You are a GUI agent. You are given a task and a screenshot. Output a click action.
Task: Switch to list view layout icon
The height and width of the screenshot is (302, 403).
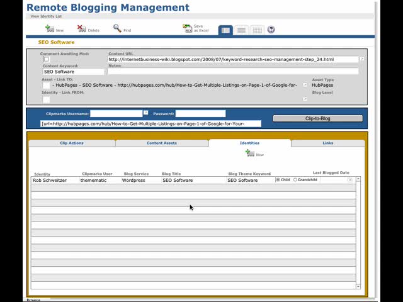(x=241, y=30)
